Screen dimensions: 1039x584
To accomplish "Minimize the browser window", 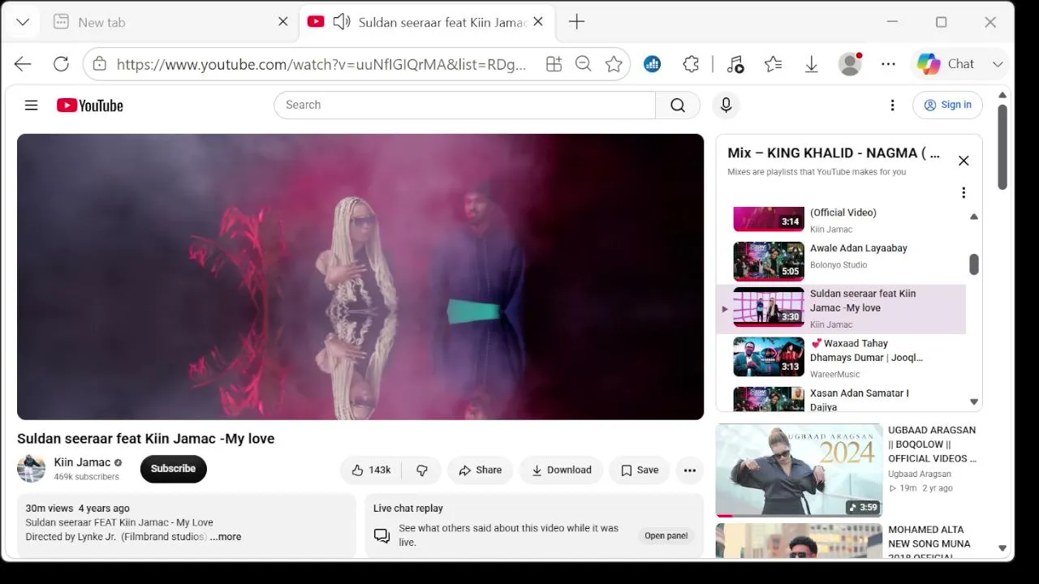I will [x=892, y=22].
